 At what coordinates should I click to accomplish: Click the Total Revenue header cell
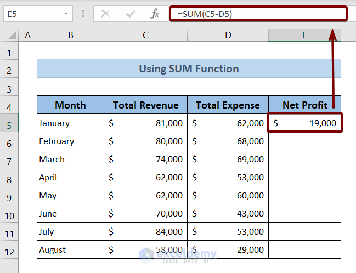pos(145,105)
